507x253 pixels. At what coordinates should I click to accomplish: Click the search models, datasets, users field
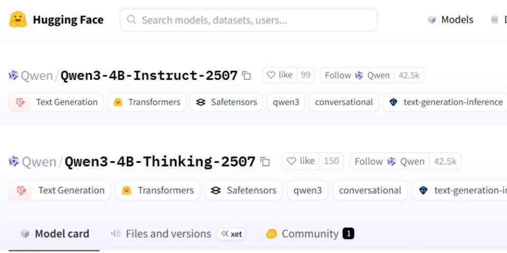click(248, 20)
